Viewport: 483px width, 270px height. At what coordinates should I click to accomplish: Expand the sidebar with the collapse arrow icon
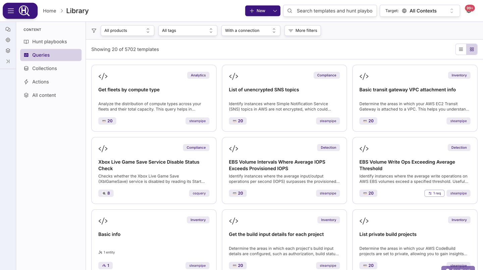(8, 62)
